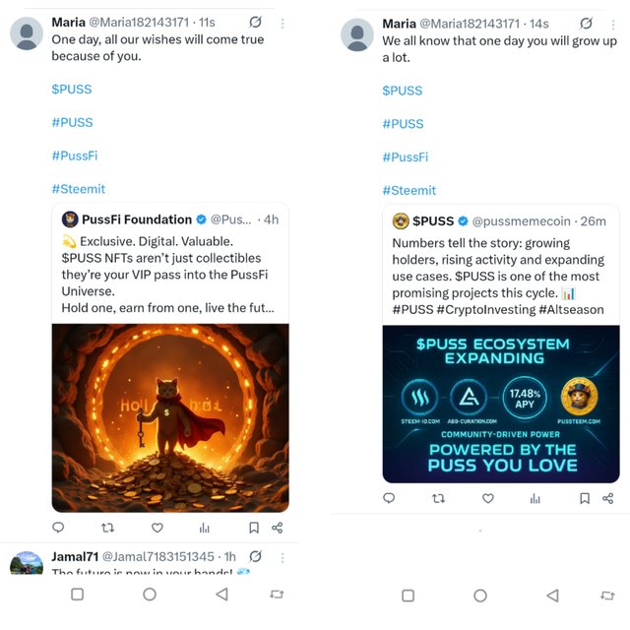Open #PussFi hashtag in left tweet
Screen dimensions: 630x630
click(x=74, y=156)
